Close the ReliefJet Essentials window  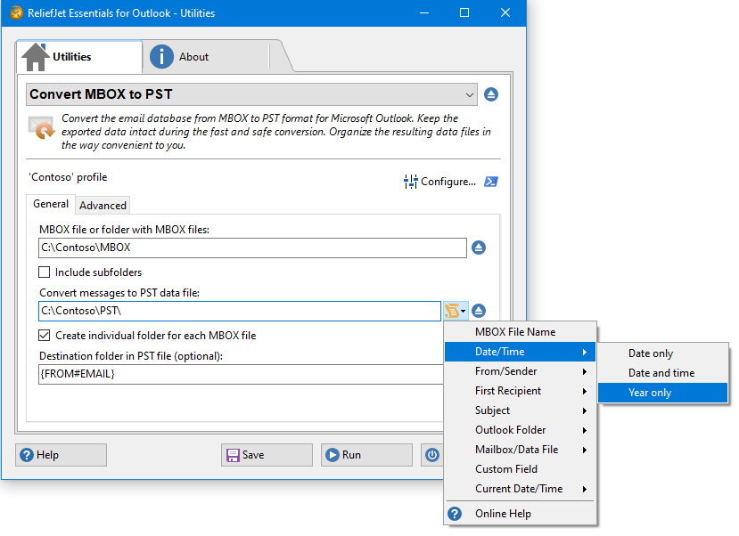pos(505,12)
